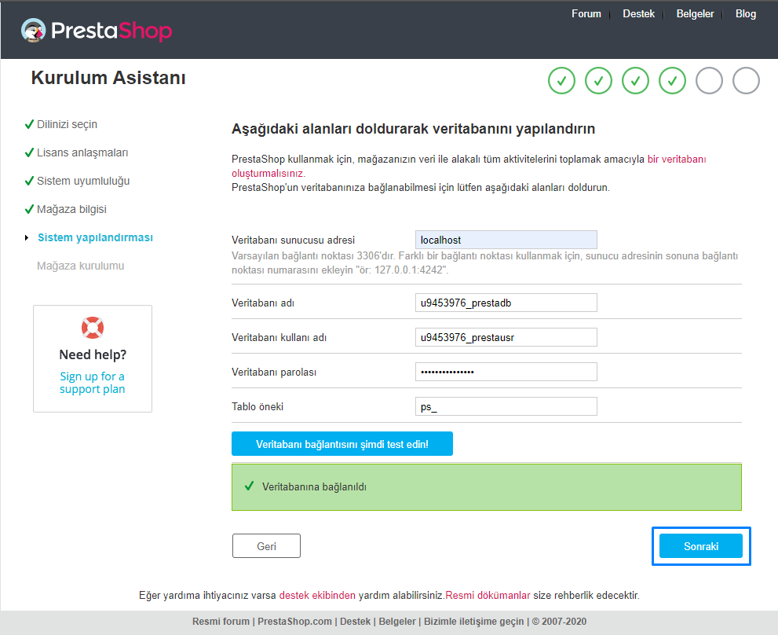
Task: Select Mağaza kurulumu step
Action: 80,266
